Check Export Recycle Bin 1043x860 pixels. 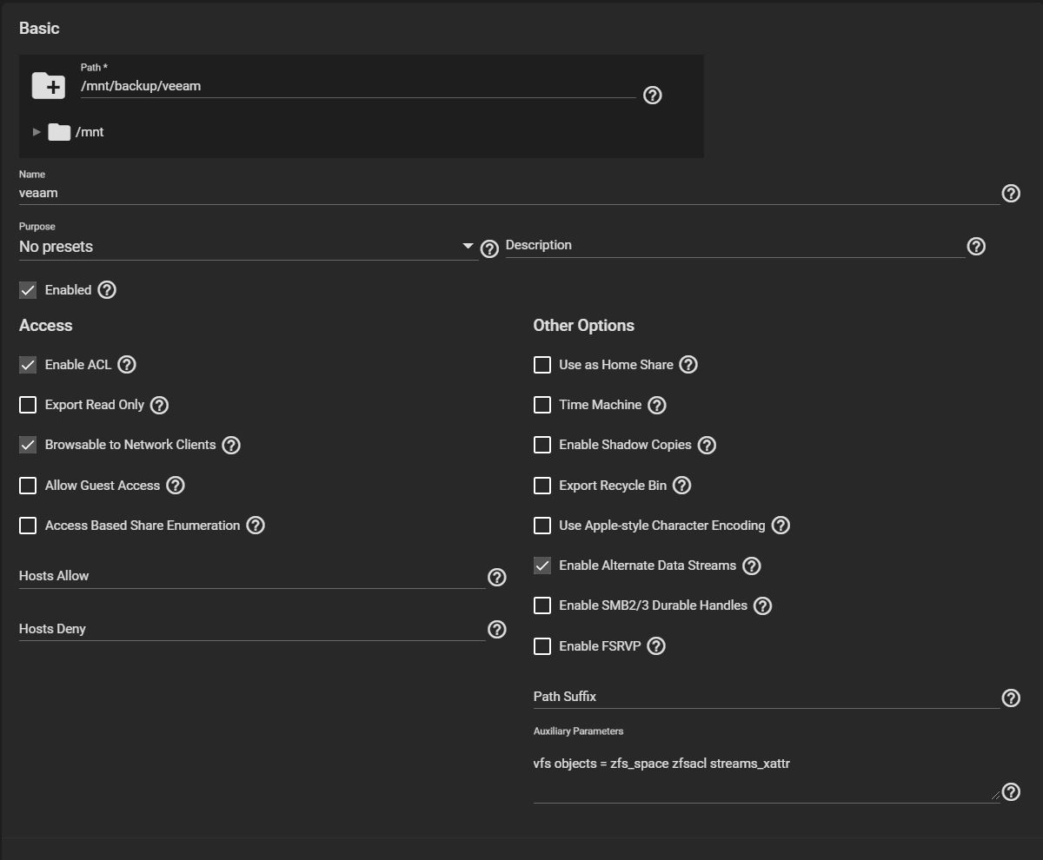coord(542,486)
